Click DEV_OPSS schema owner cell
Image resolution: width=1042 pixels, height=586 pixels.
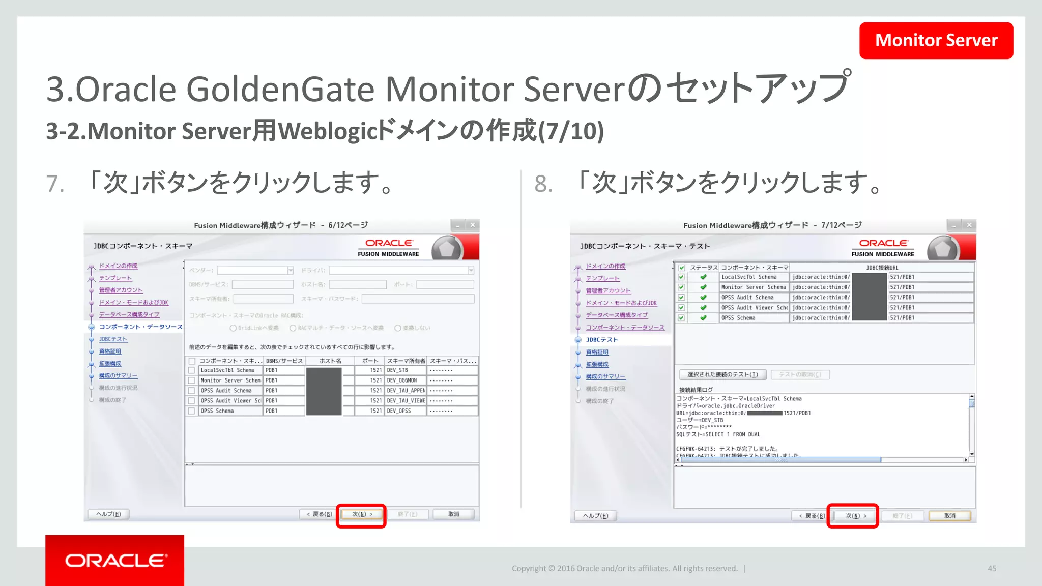point(406,411)
